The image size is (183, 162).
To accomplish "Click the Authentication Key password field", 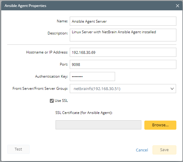I will coord(92,76).
